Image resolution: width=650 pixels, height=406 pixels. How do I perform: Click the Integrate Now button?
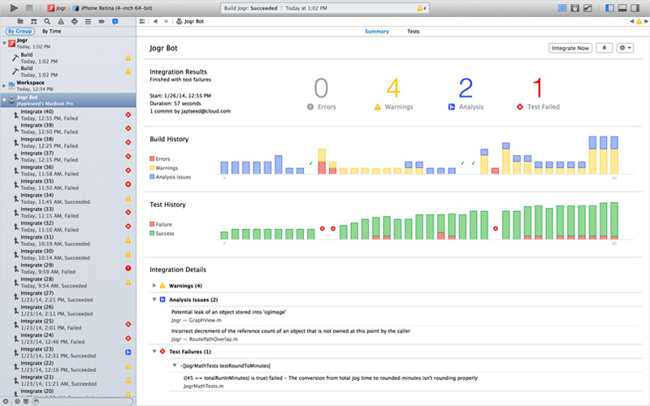pos(570,49)
